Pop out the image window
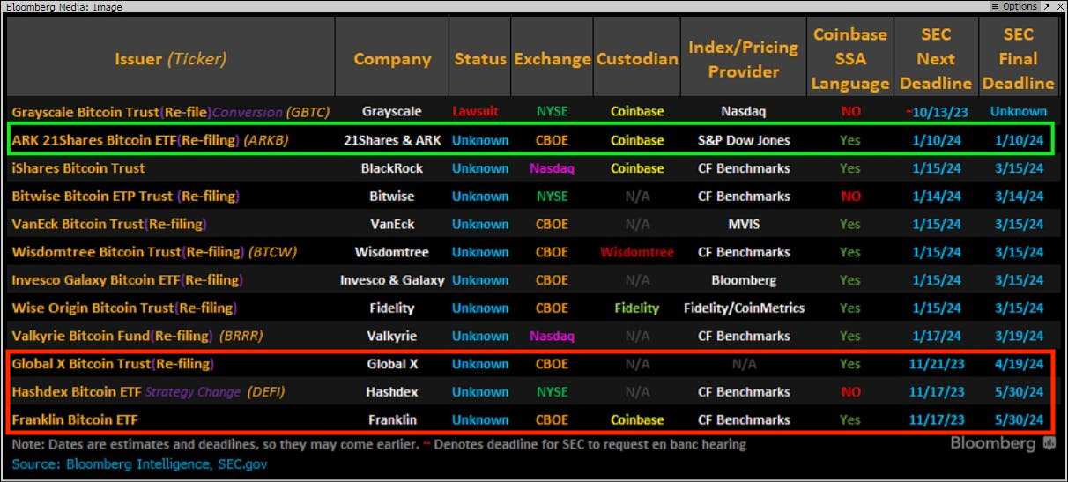 click(x=1048, y=6)
